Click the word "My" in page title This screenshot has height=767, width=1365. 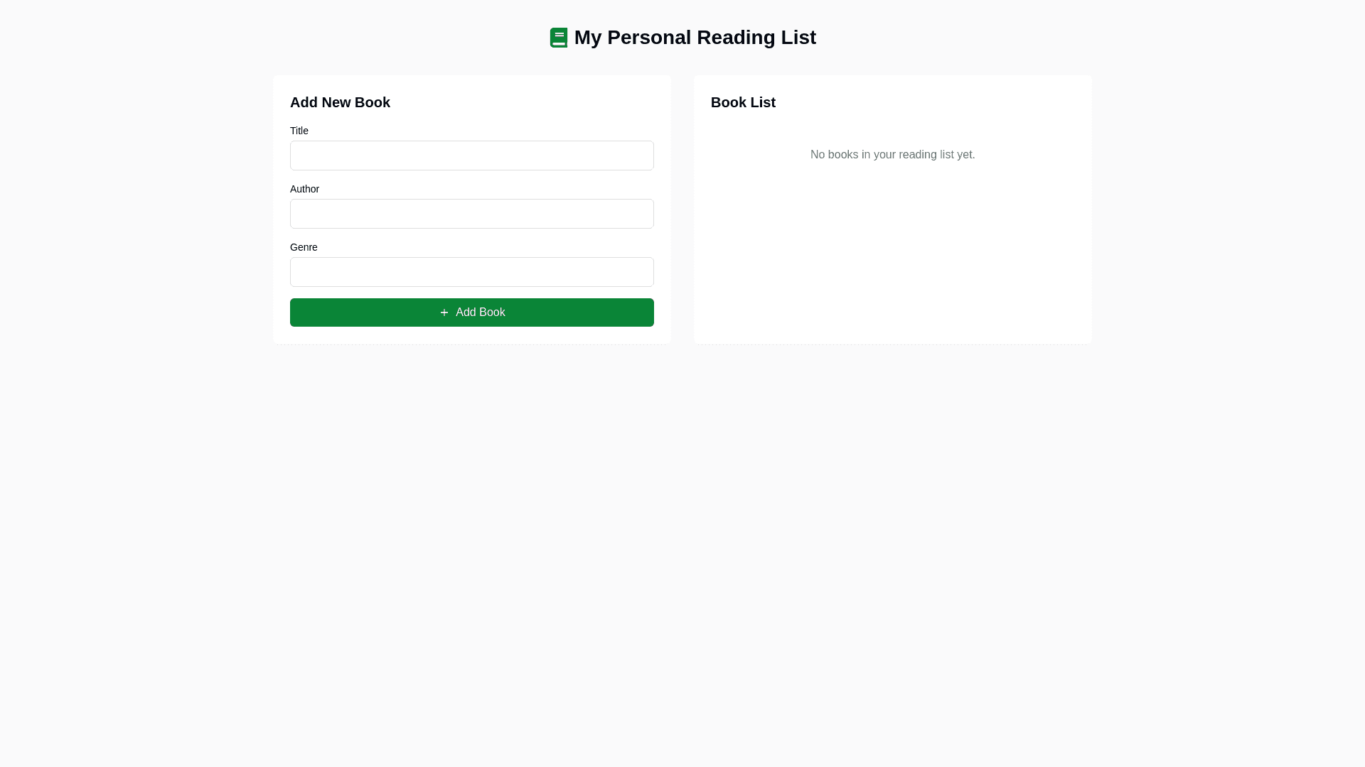point(588,38)
